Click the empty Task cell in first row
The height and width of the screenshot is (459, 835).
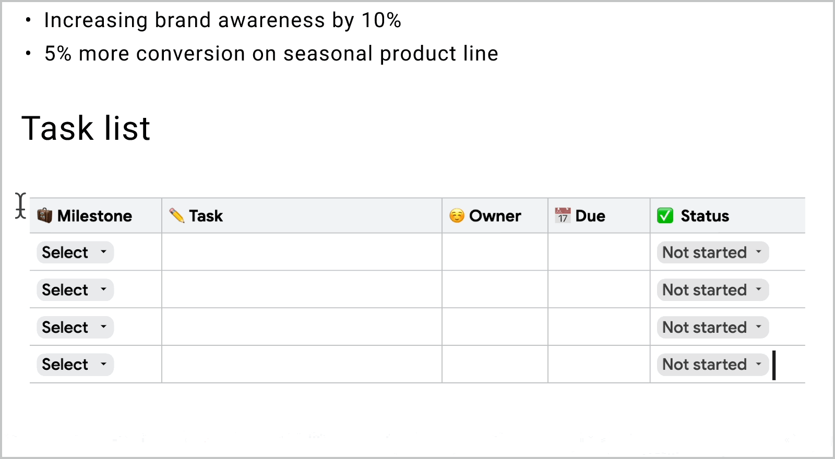point(302,252)
